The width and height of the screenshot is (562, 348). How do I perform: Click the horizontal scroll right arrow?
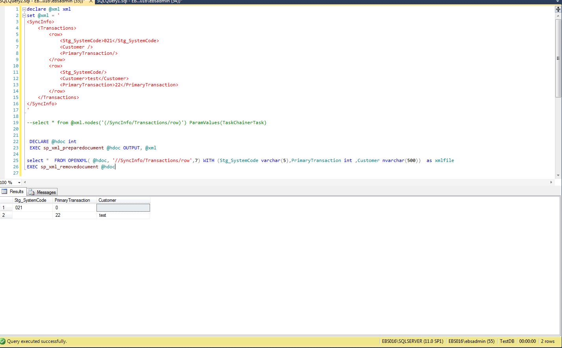click(x=551, y=182)
